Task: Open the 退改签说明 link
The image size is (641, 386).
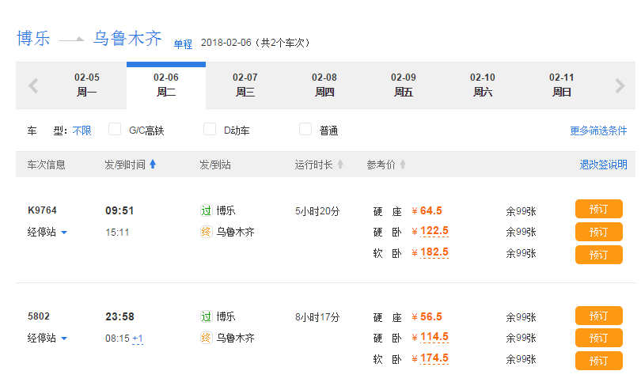Action: [603, 165]
